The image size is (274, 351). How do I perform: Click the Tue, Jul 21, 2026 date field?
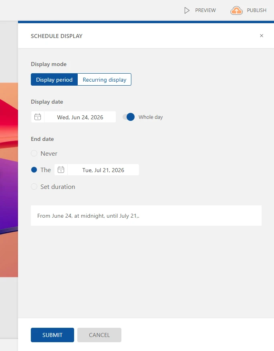pos(103,170)
